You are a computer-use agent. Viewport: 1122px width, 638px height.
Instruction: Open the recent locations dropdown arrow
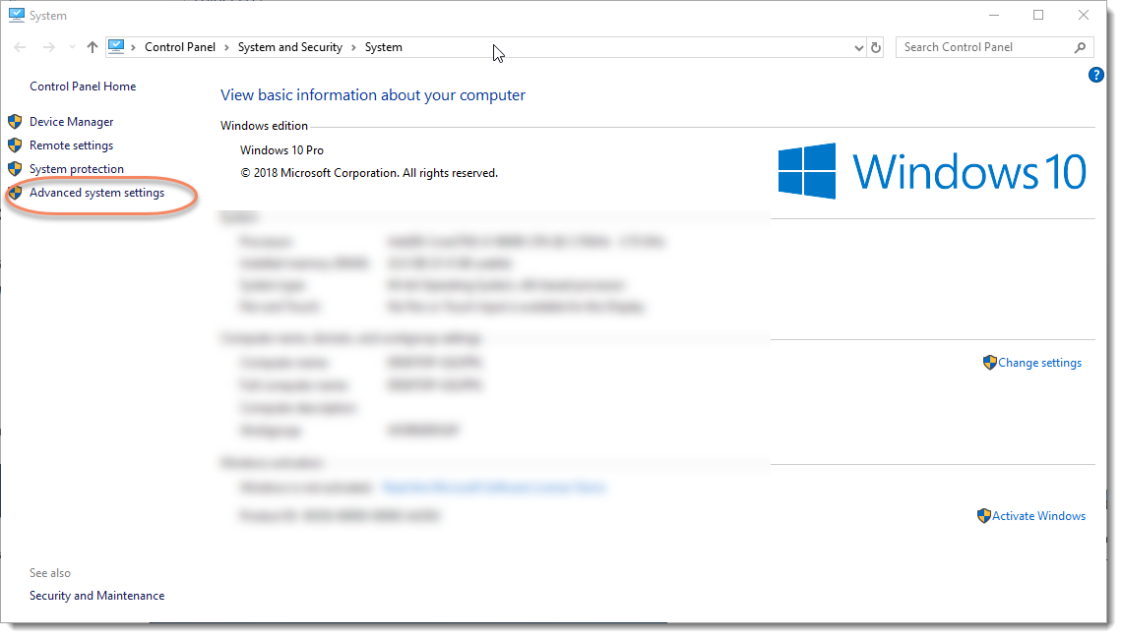72,47
